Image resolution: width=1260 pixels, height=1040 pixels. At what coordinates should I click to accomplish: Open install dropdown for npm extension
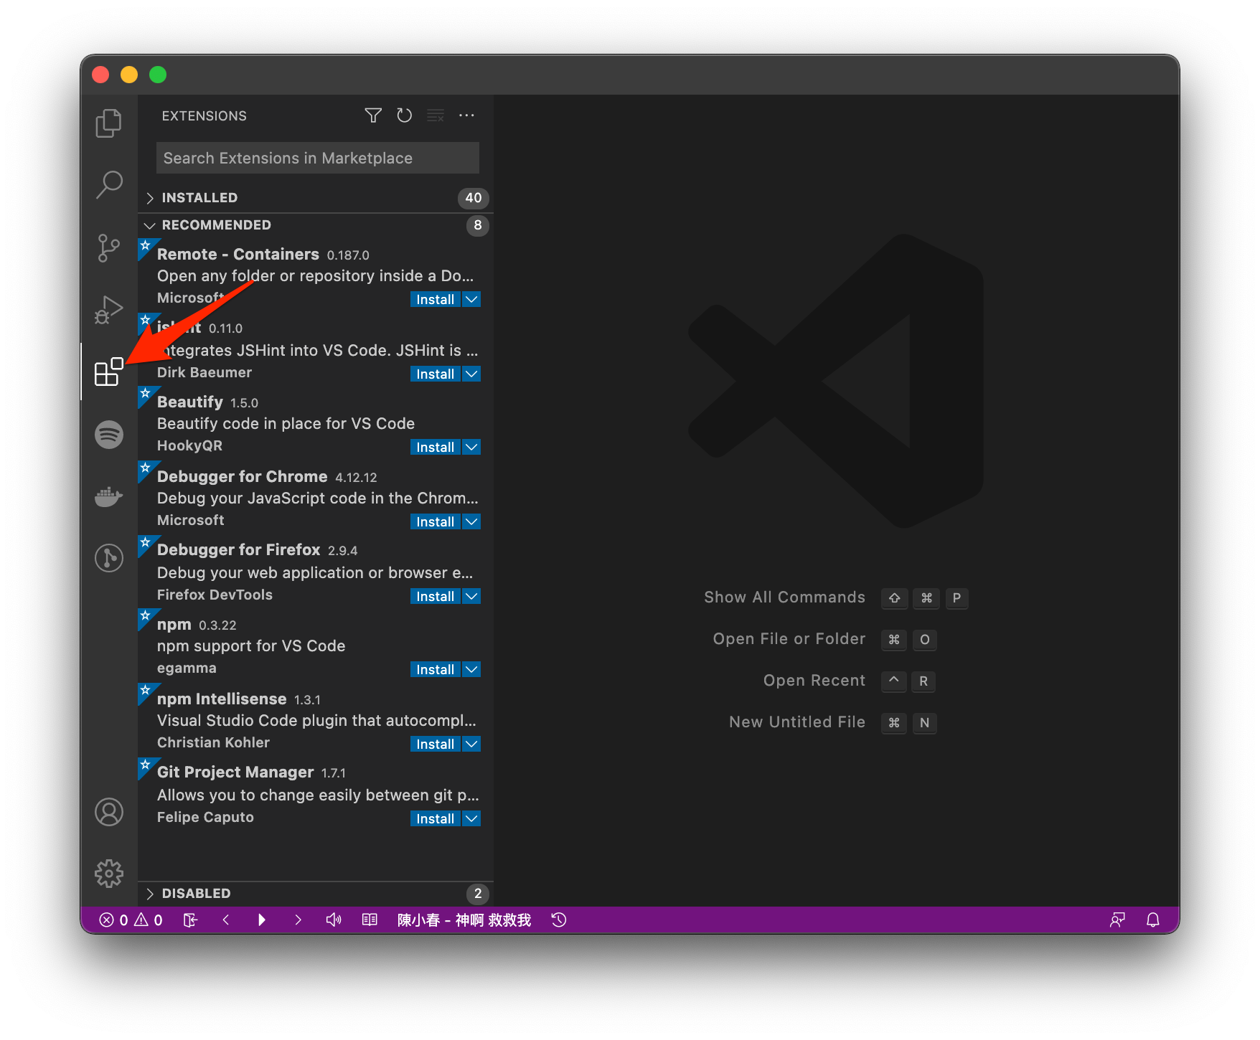(471, 669)
